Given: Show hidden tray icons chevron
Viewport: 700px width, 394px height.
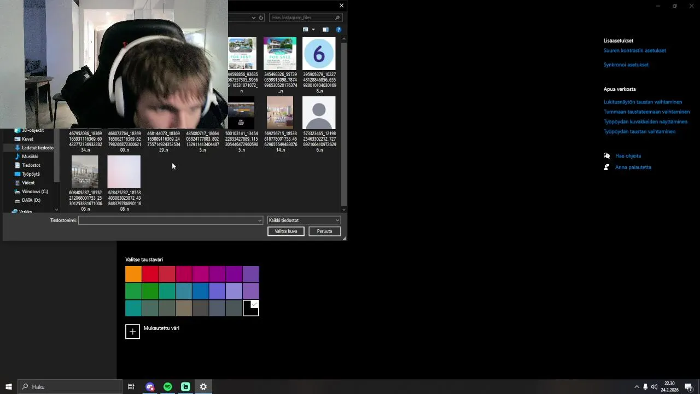Looking at the screenshot, I should [637, 387].
